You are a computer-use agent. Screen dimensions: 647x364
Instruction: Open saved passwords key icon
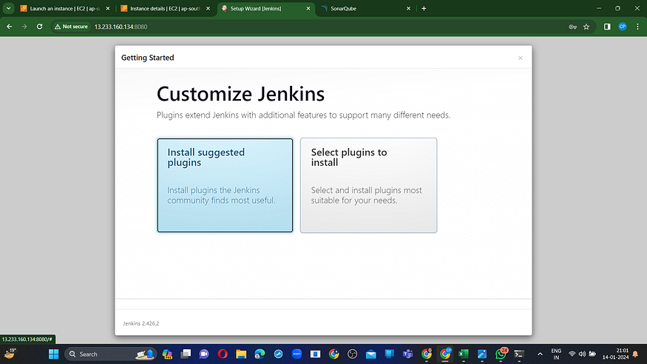573,27
